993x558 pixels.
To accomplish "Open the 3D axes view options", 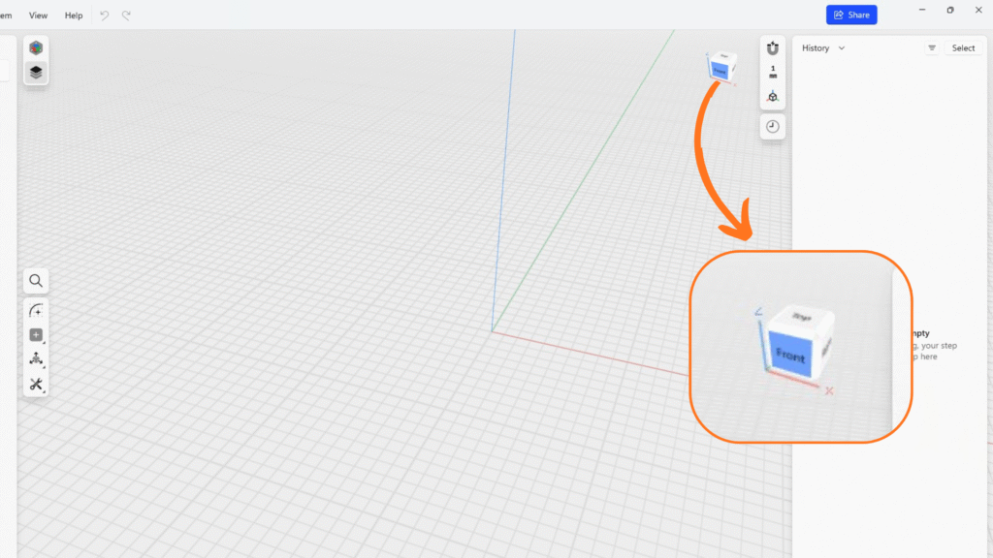I will tap(773, 96).
